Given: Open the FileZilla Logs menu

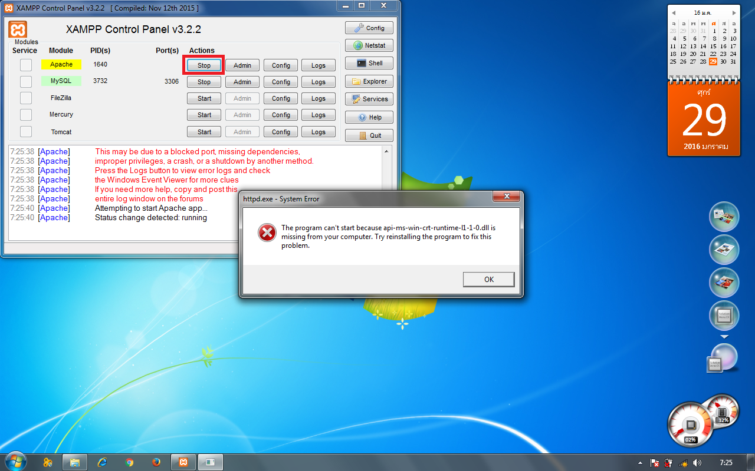Looking at the screenshot, I should tap(319, 98).
